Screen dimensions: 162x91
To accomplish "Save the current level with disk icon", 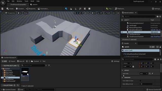I will point(2,9).
